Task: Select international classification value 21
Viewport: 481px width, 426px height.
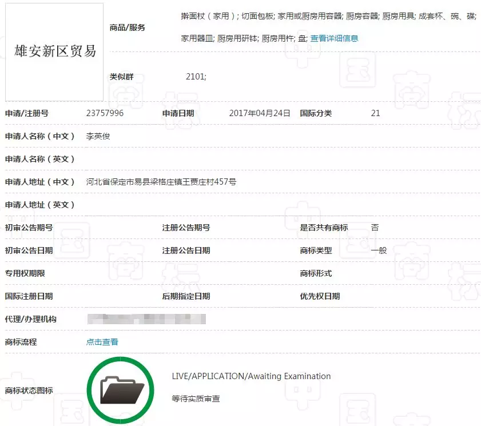Action: point(376,113)
